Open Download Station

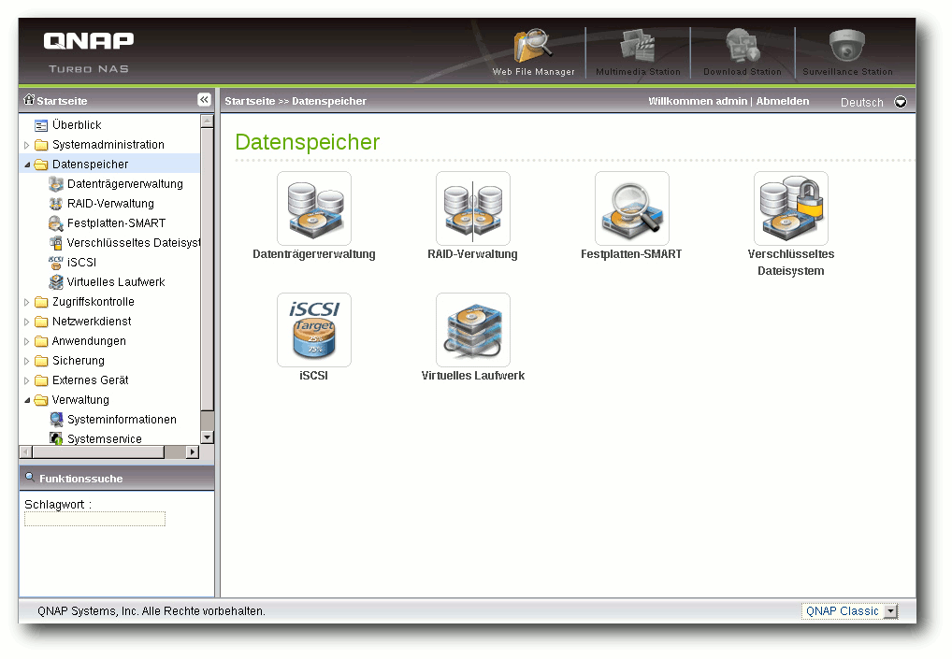(x=743, y=52)
